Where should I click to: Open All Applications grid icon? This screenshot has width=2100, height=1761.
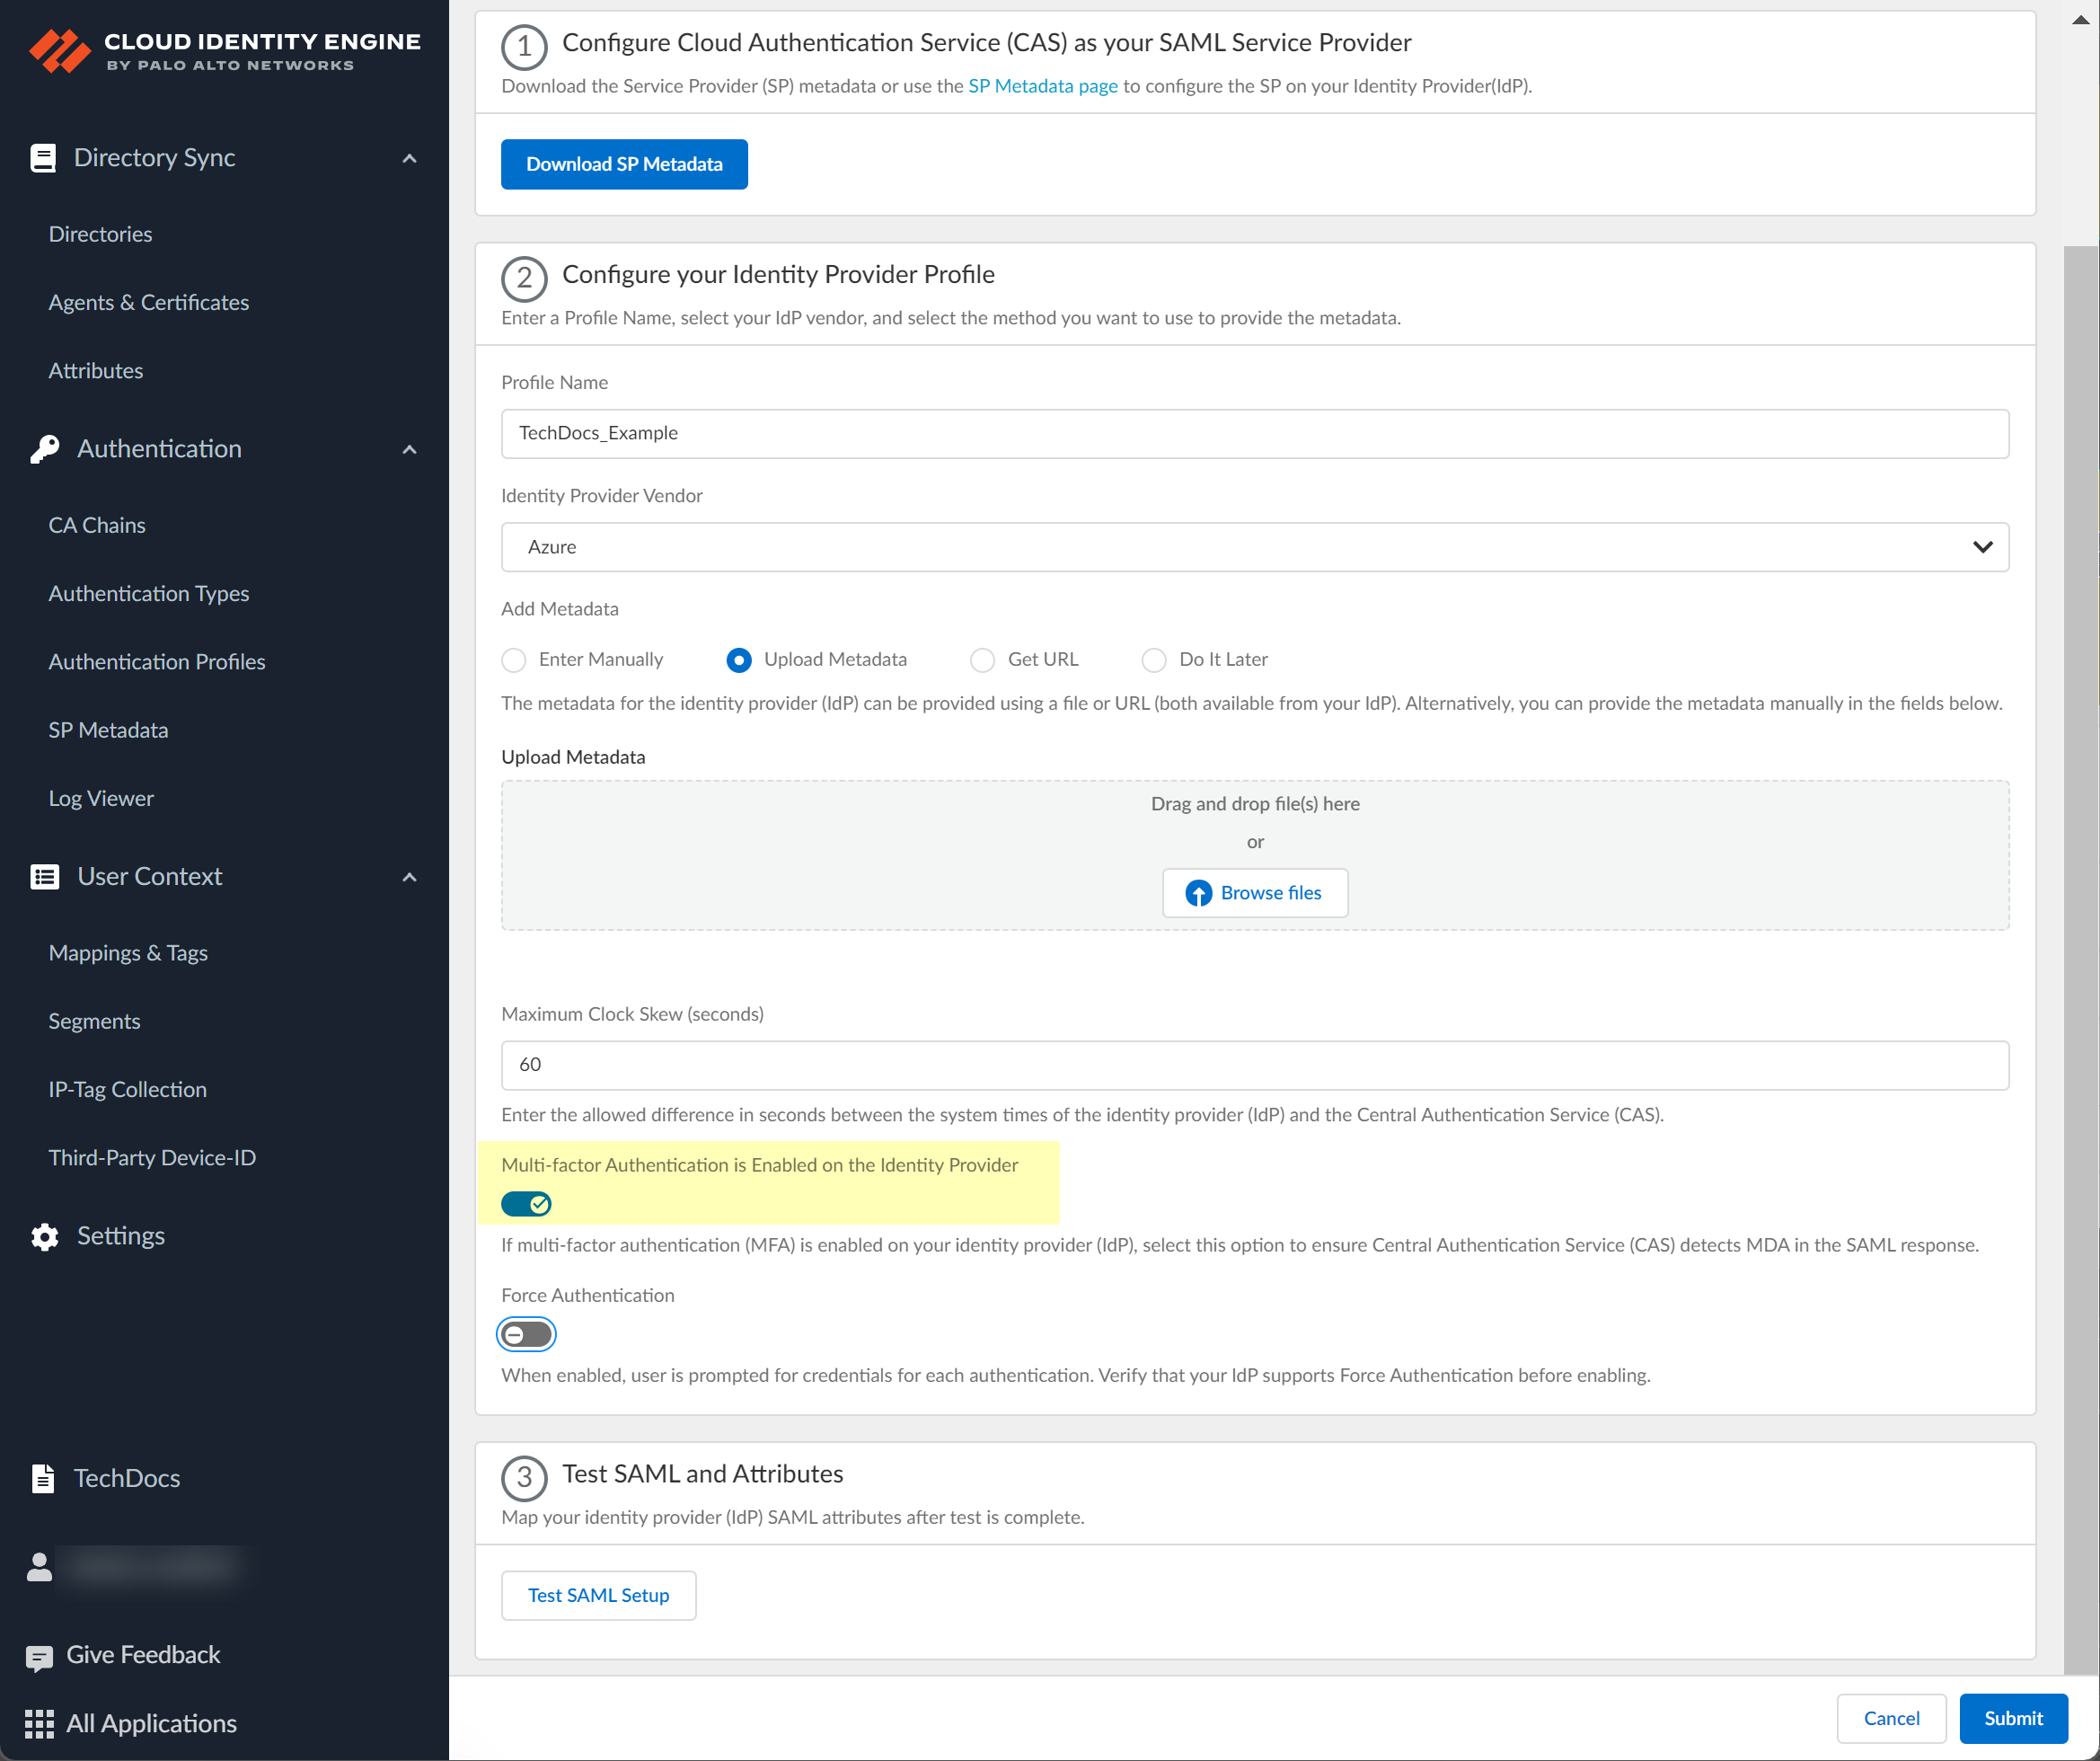tap(39, 1723)
